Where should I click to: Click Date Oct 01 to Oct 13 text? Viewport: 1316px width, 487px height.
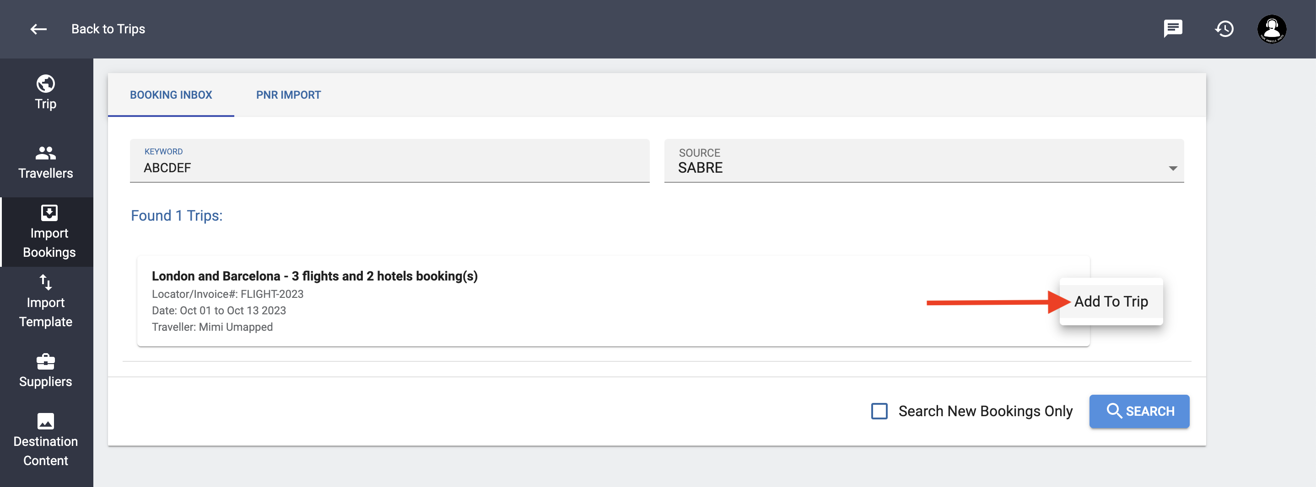[219, 311]
